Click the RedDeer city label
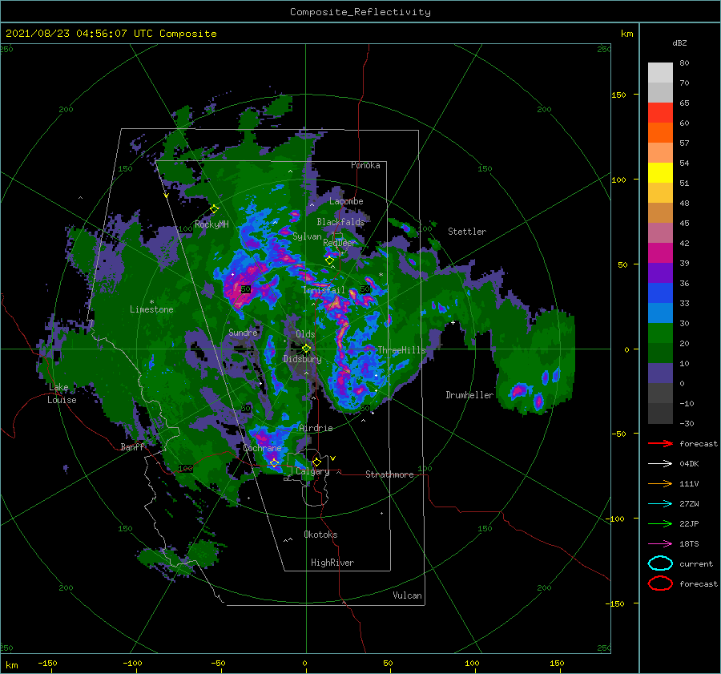The image size is (721, 674). pyautogui.click(x=340, y=243)
